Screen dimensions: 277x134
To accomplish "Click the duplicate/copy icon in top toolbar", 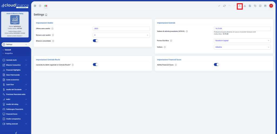I will tap(255, 6).
